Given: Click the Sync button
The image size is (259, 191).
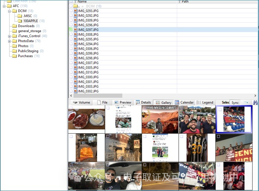Looking at the screenshot, I should 235,103.
